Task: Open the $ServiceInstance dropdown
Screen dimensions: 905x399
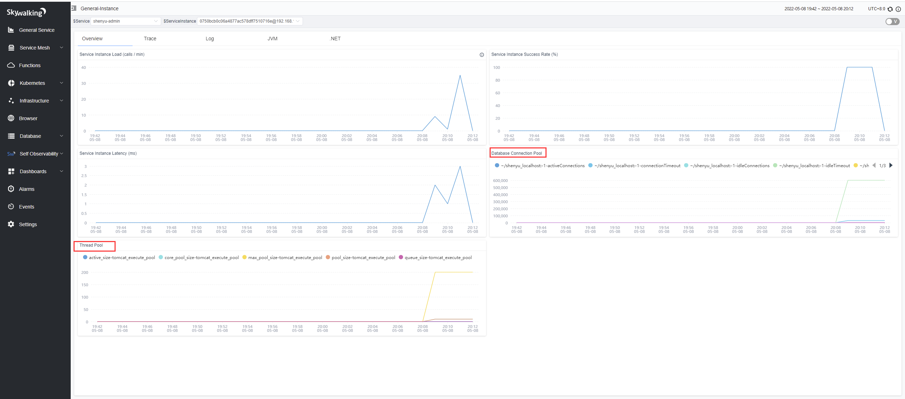Action: coord(249,21)
